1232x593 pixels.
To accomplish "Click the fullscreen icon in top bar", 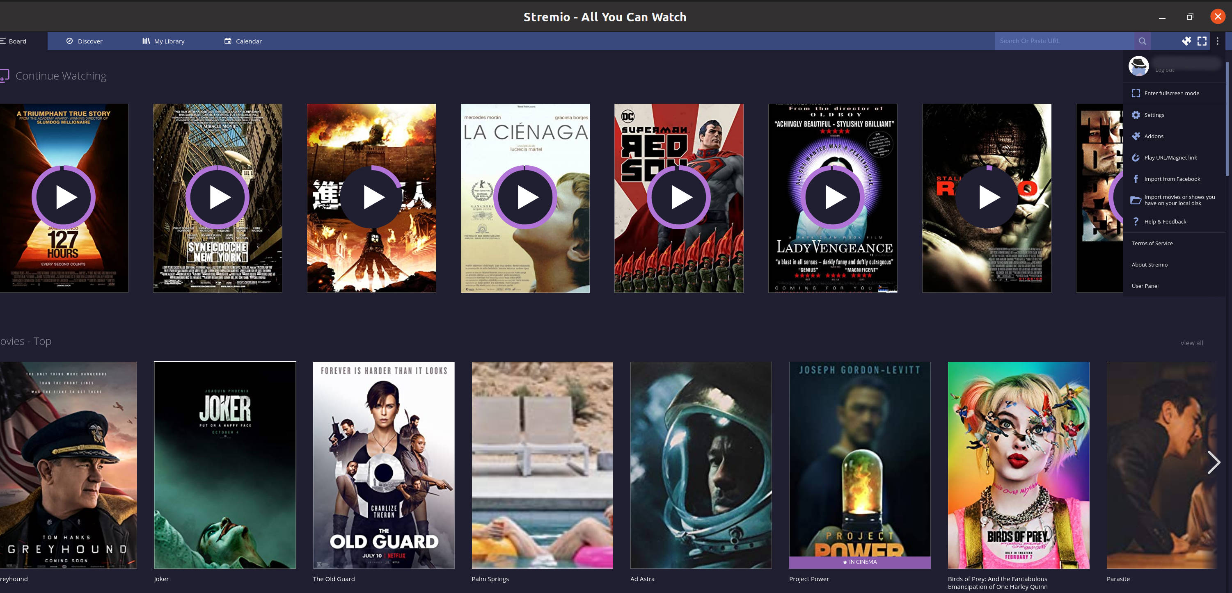I will point(1202,41).
